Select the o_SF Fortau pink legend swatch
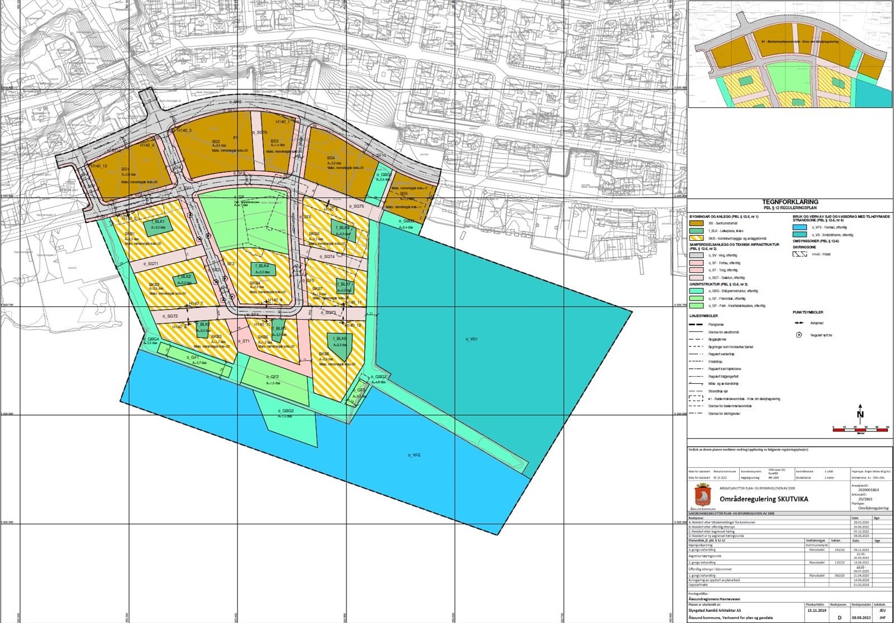The image size is (894, 623). coord(696,263)
